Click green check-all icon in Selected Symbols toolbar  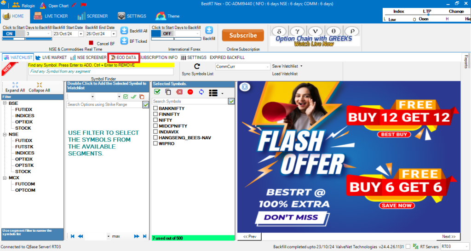157,92
